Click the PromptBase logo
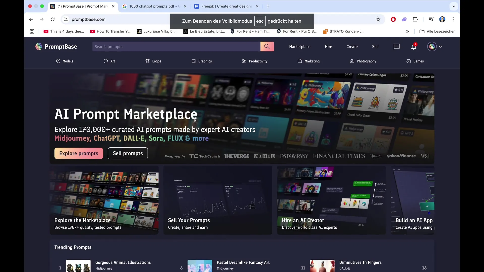Image resolution: width=484 pixels, height=272 pixels. [x=56, y=47]
